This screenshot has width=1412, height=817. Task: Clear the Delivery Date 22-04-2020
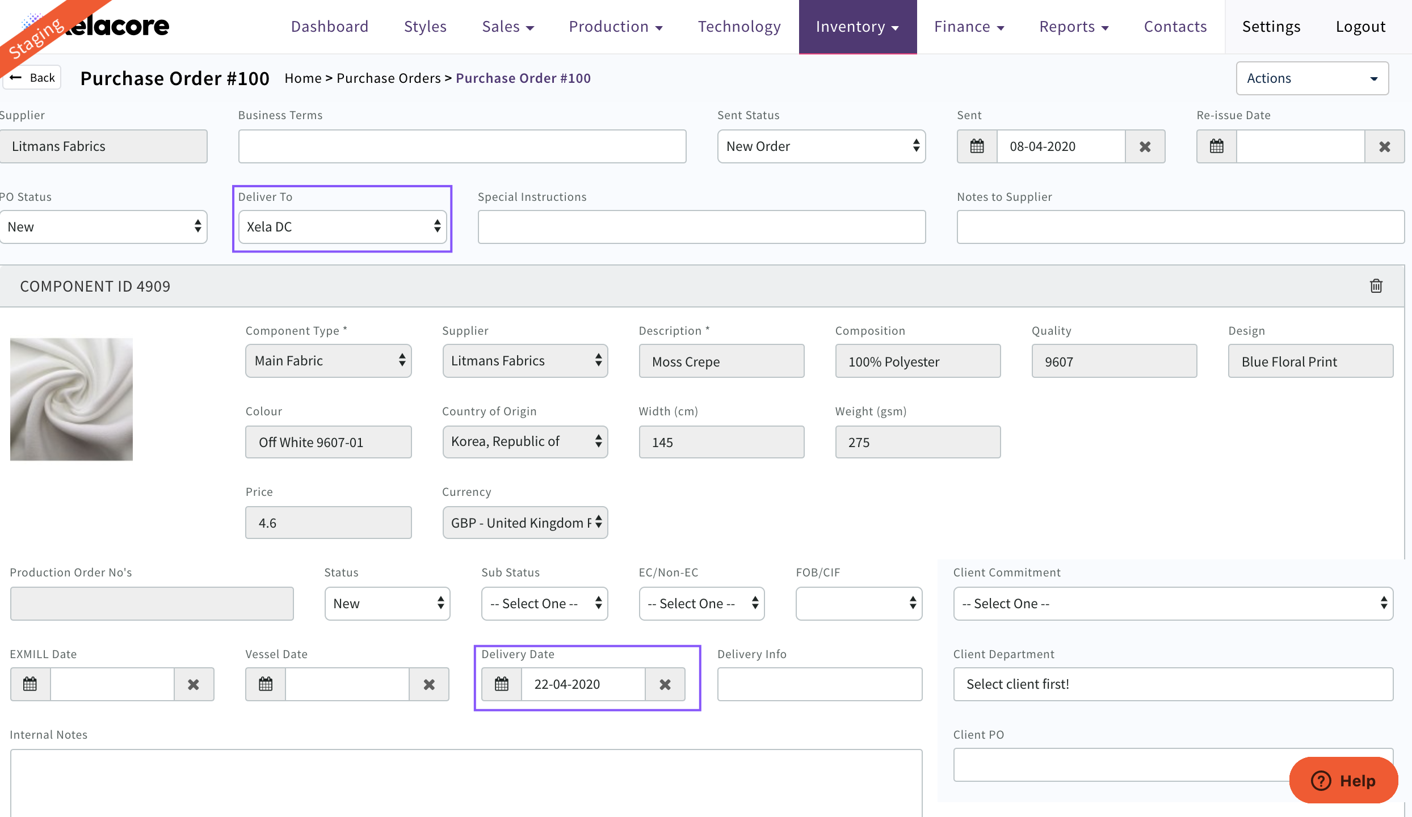[x=665, y=684]
